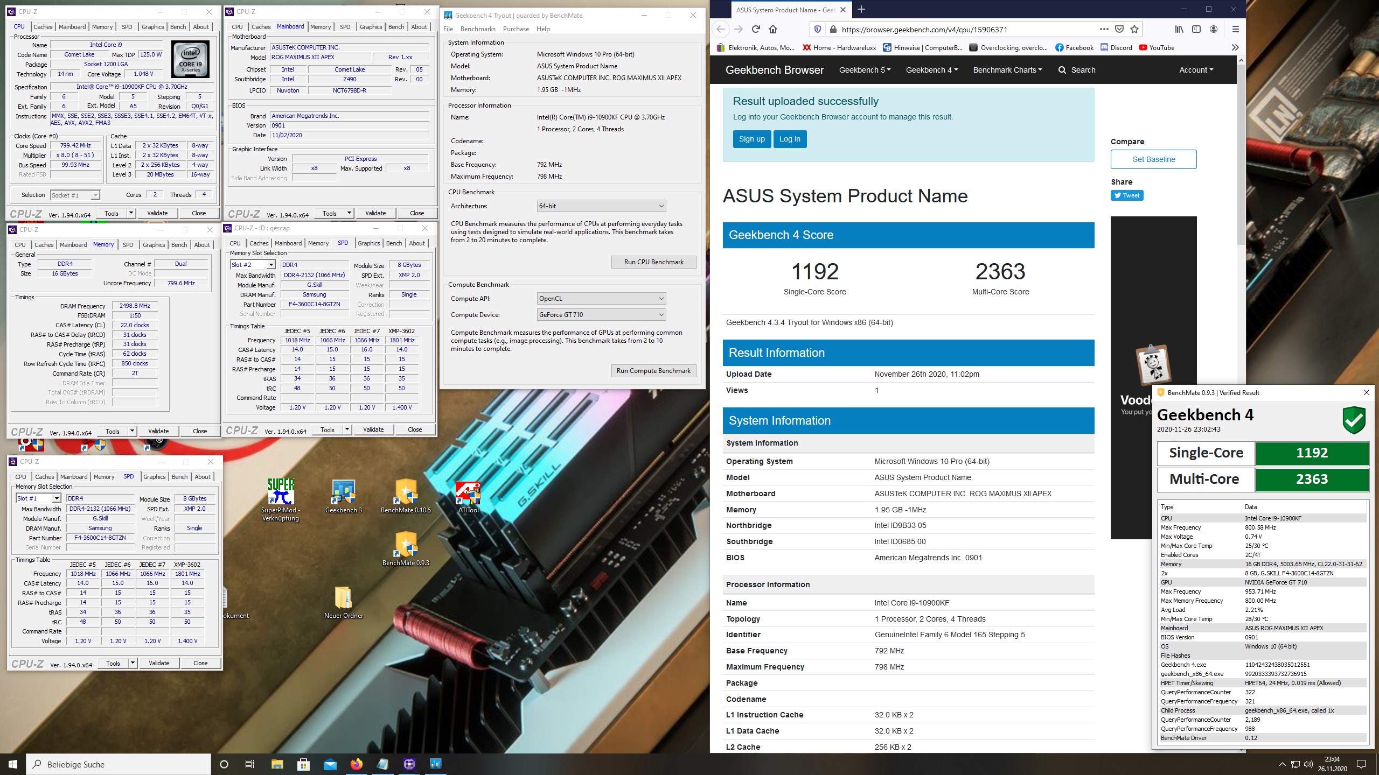The height and width of the screenshot is (775, 1379).
Task: Open the Discord bookmark
Action: [1116, 47]
